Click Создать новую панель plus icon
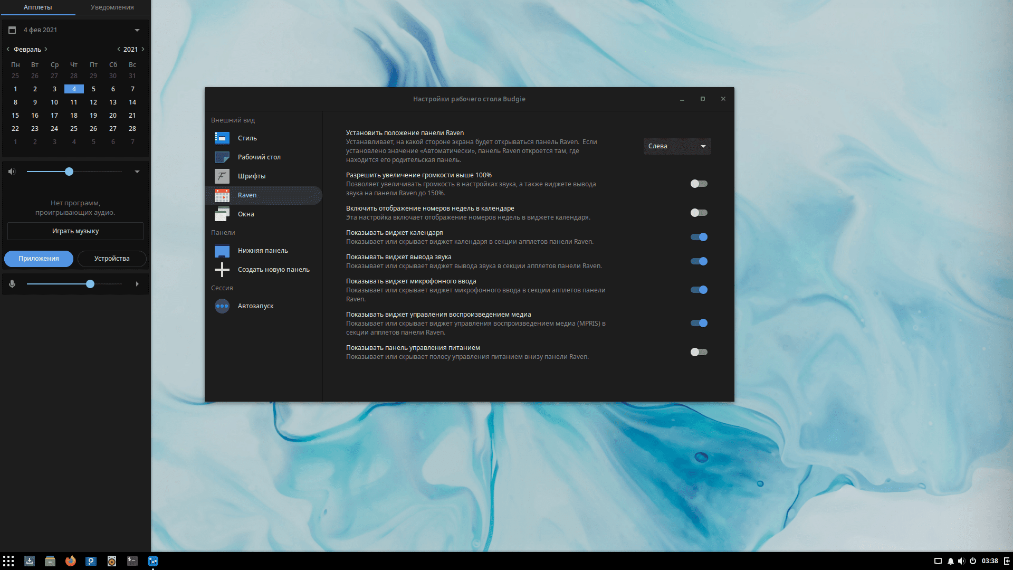The height and width of the screenshot is (570, 1013). pyautogui.click(x=222, y=270)
